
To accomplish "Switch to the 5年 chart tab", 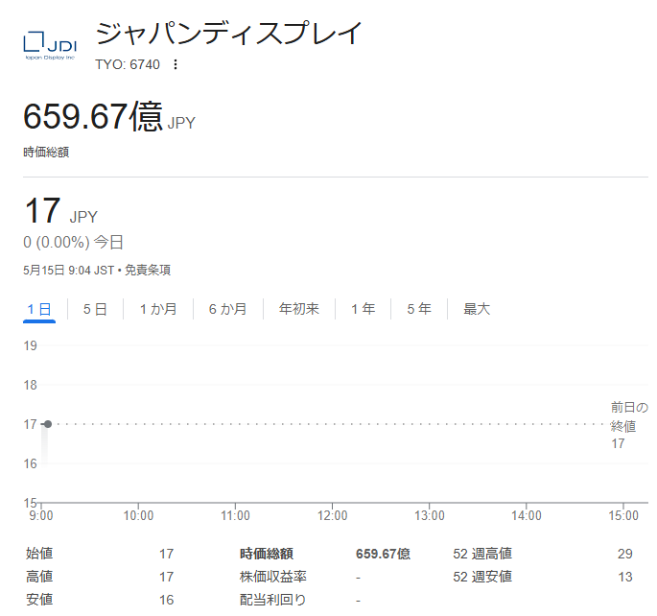I will [419, 309].
